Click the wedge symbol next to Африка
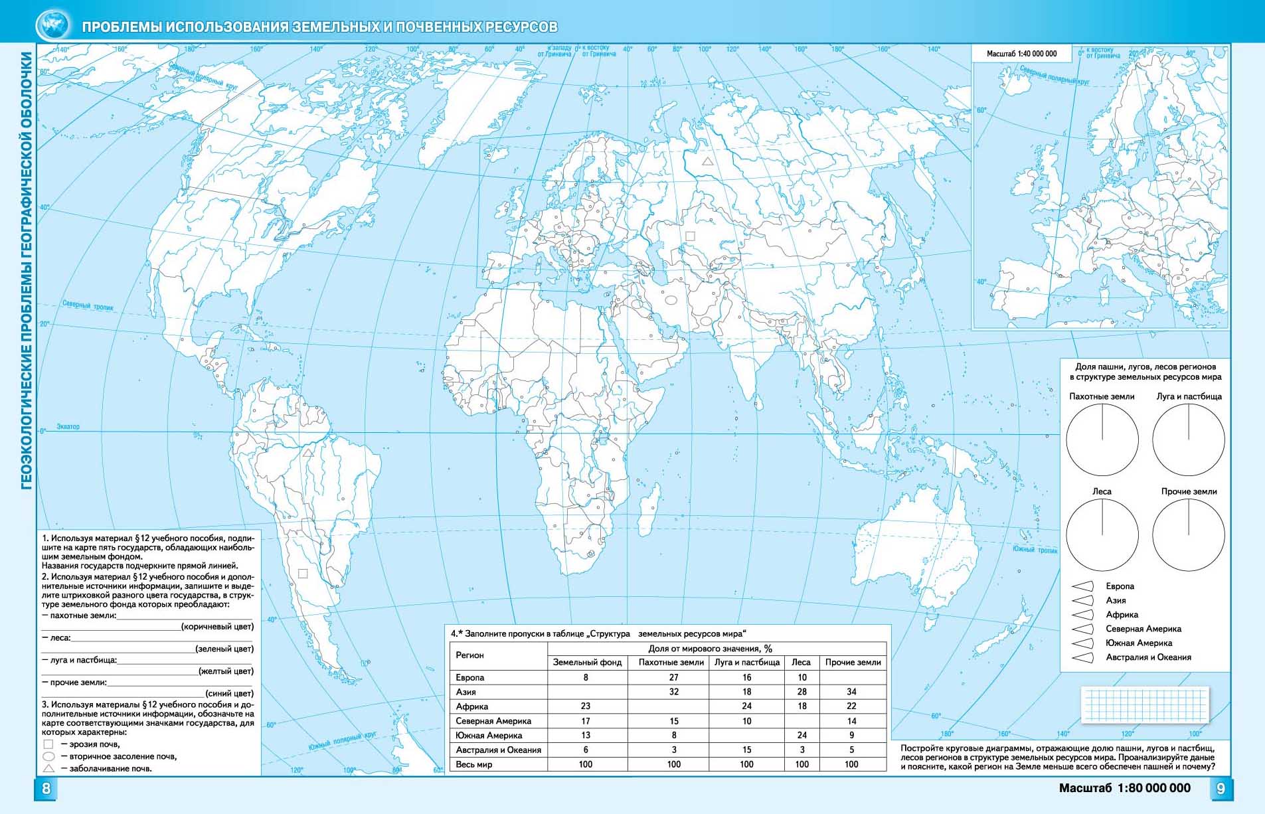This screenshot has width=1265, height=814. (1083, 615)
